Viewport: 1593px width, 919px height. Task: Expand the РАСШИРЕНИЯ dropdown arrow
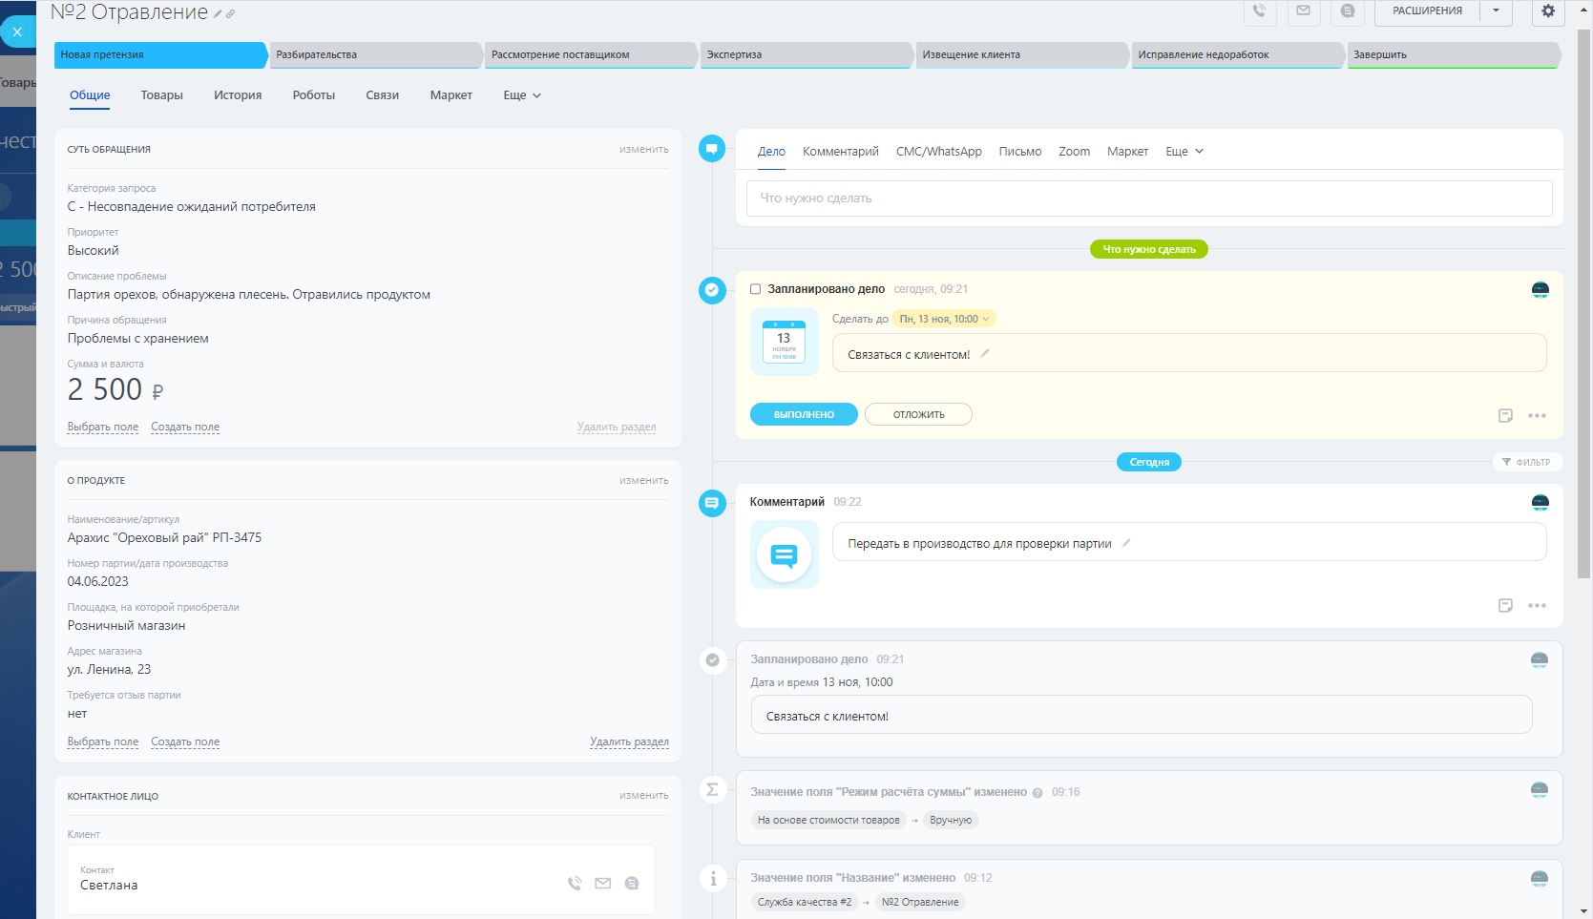pos(1496,11)
